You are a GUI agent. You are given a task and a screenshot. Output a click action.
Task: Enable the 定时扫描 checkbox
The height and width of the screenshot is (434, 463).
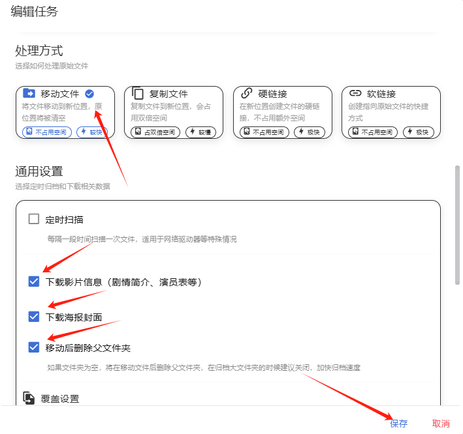[x=34, y=219]
